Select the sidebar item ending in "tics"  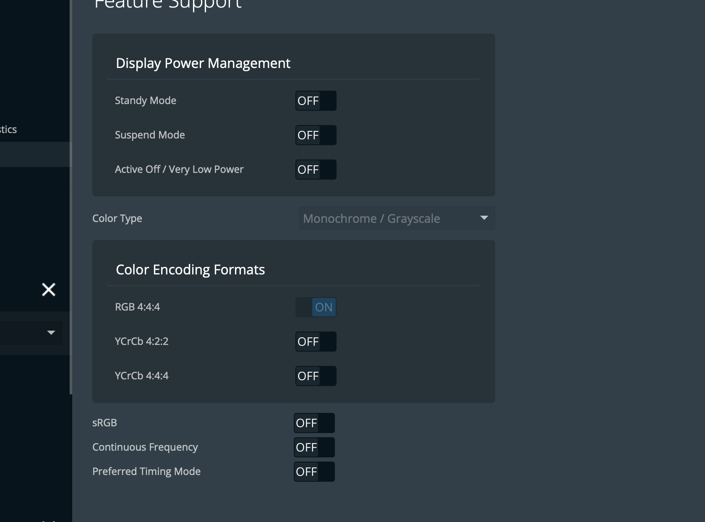[x=8, y=129]
